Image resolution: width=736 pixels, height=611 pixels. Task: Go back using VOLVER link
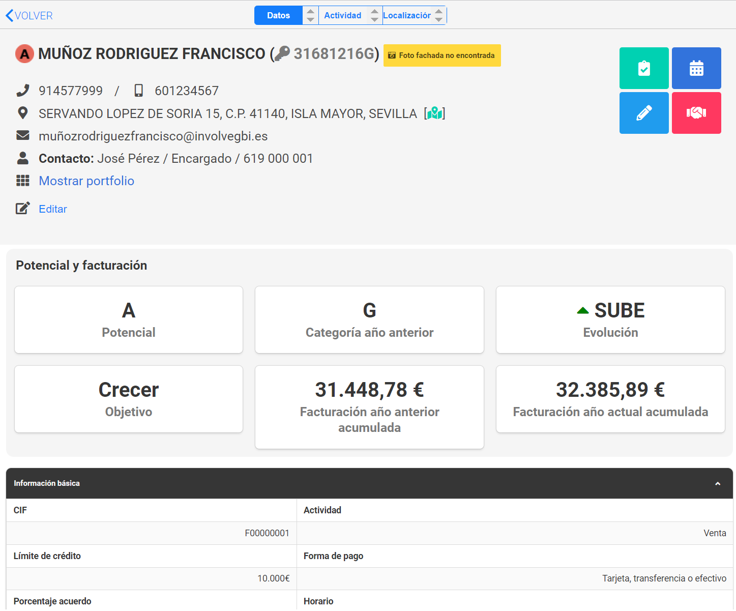pos(29,16)
